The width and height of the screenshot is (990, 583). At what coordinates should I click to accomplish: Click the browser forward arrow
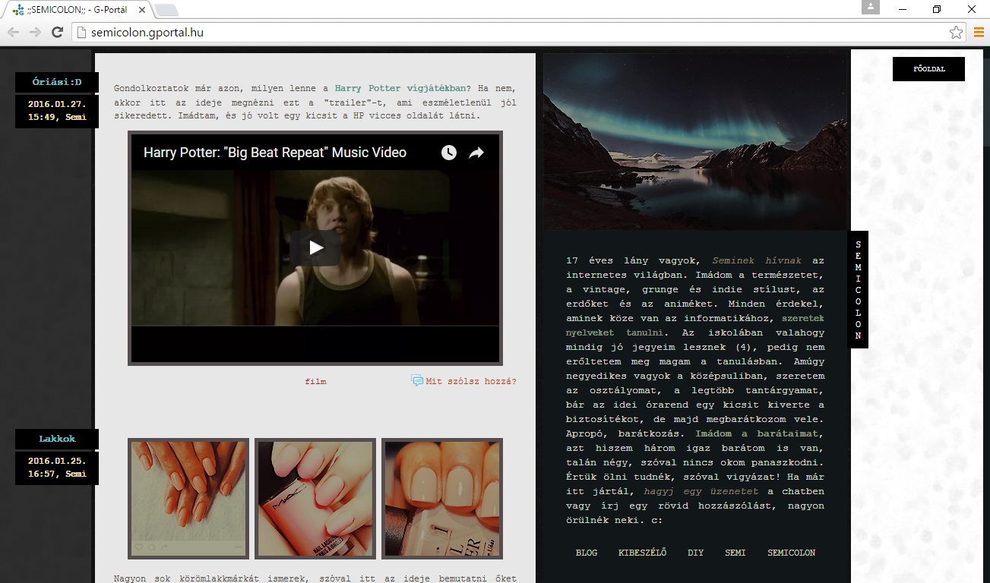35,32
